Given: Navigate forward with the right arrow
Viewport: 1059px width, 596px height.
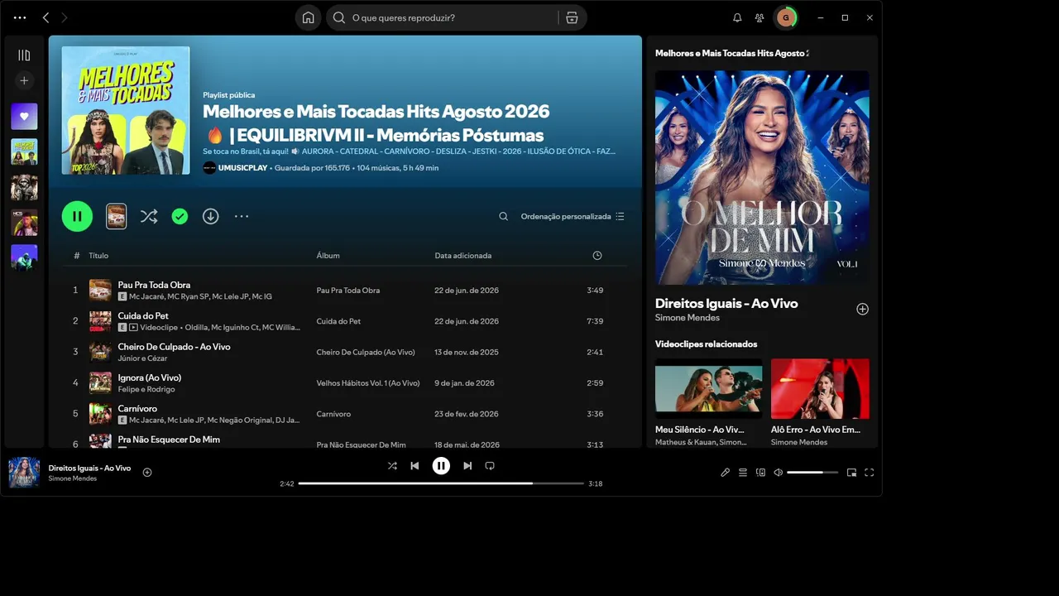Looking at the screenshot, I should 65,17.
